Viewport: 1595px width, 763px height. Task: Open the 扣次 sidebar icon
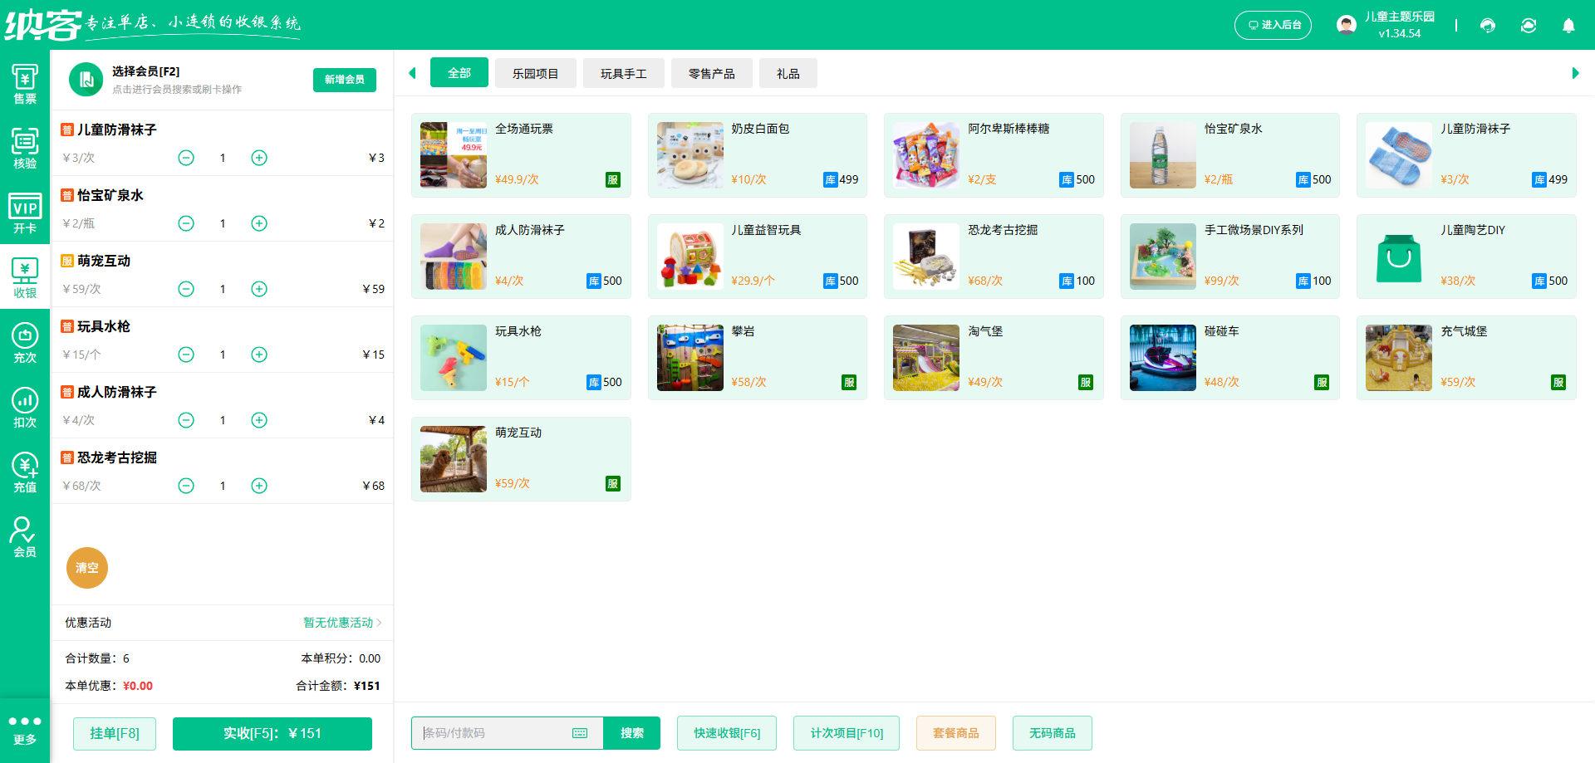coord(25,408)
